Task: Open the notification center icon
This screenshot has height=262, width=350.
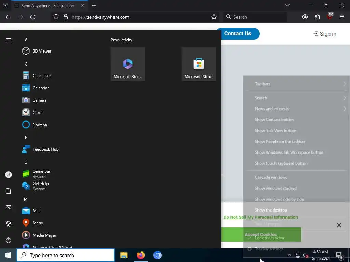Action: click(339, 255)
